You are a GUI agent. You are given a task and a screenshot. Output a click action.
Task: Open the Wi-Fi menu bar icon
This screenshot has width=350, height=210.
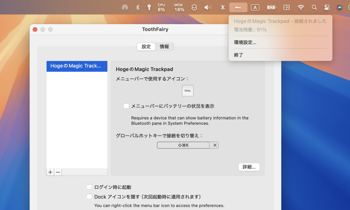click(301, 7)
